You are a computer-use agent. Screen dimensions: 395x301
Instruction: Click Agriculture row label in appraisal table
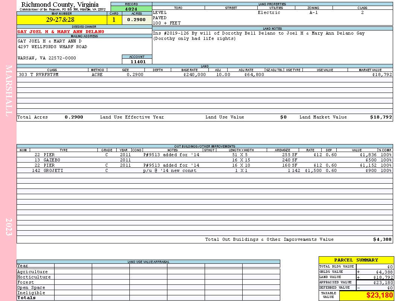coord(32,272)
